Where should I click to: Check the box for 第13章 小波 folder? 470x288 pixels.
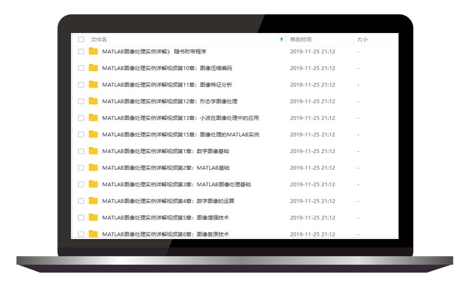[81, 118]
